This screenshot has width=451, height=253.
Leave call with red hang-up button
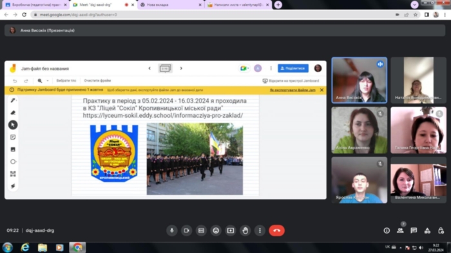pyautogui.click(x=276, y=230)
